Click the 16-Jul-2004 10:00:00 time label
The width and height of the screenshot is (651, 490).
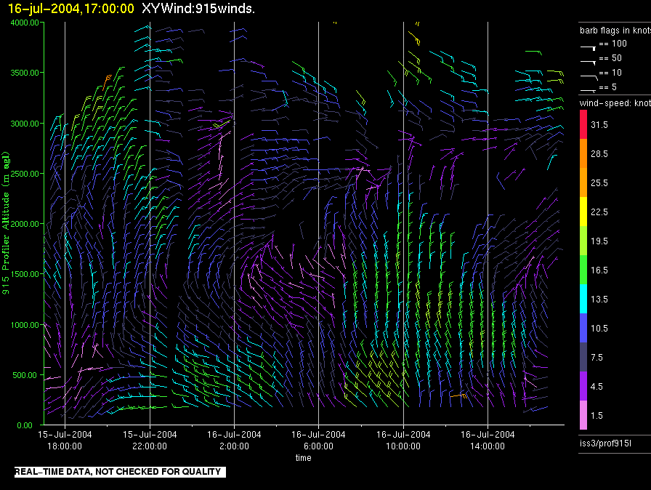point(403,440)
